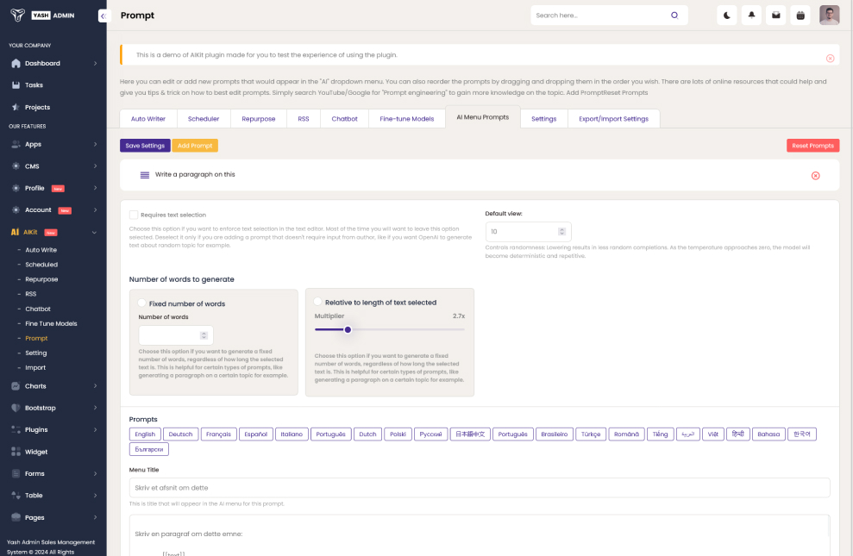Dismiss the AIKit demo notice
This screenshot has height=556, width=853.
831,58
